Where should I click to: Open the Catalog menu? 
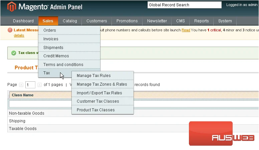pyautogui.click(x=70, y=21)
